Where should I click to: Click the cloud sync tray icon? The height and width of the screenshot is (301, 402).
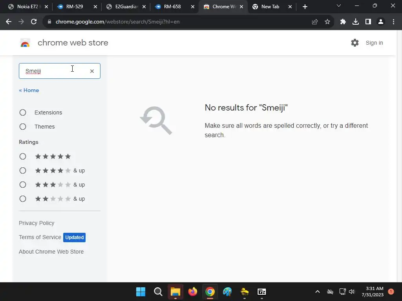coord(330,292)
